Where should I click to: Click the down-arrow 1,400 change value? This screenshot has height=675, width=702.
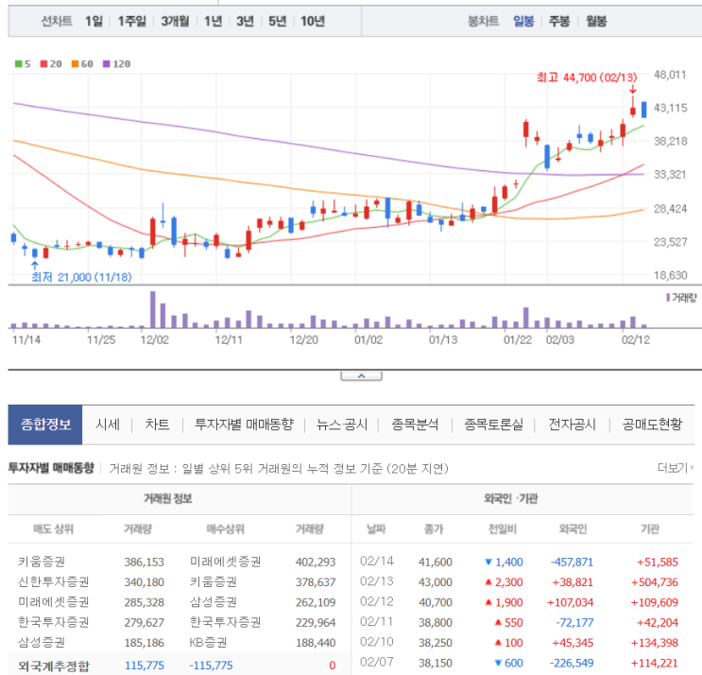click(505, 562)
